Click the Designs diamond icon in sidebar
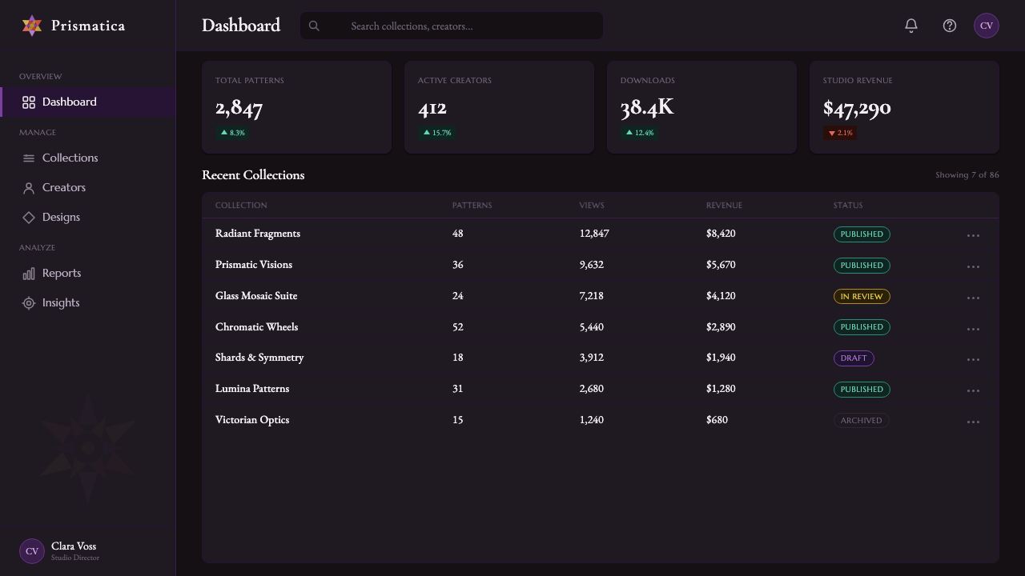The height and width of the screenshot is (576, 1025). [x=29, y=218]
